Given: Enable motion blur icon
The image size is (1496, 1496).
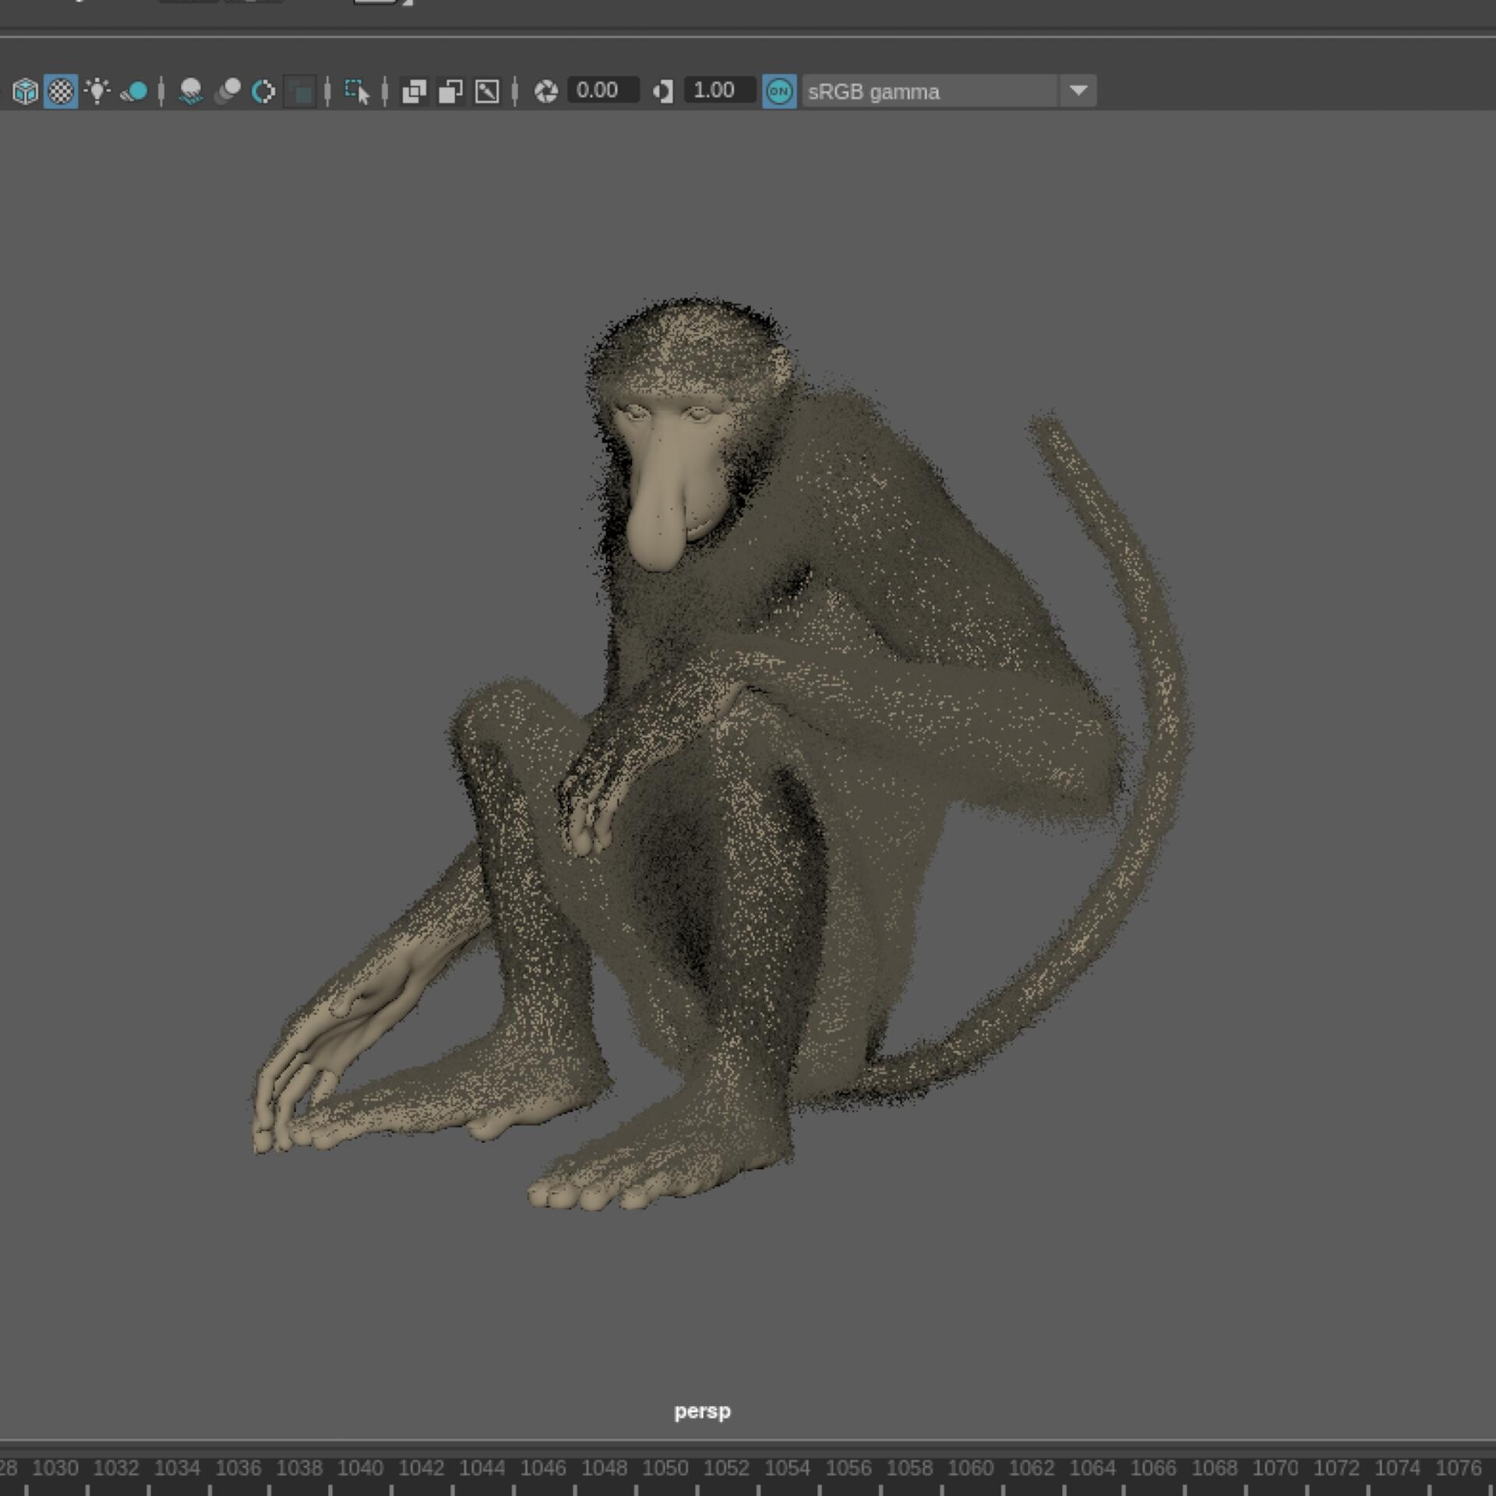Looking at the screenshot, I should [x=228, y=91].
